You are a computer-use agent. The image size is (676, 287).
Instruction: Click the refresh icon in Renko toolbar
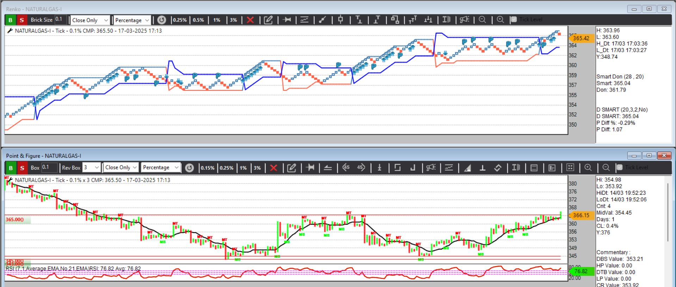coord(162,20)
